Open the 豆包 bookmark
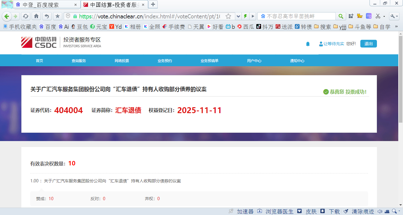The width and height of the screenshot is (403, 215). [79, 27]
